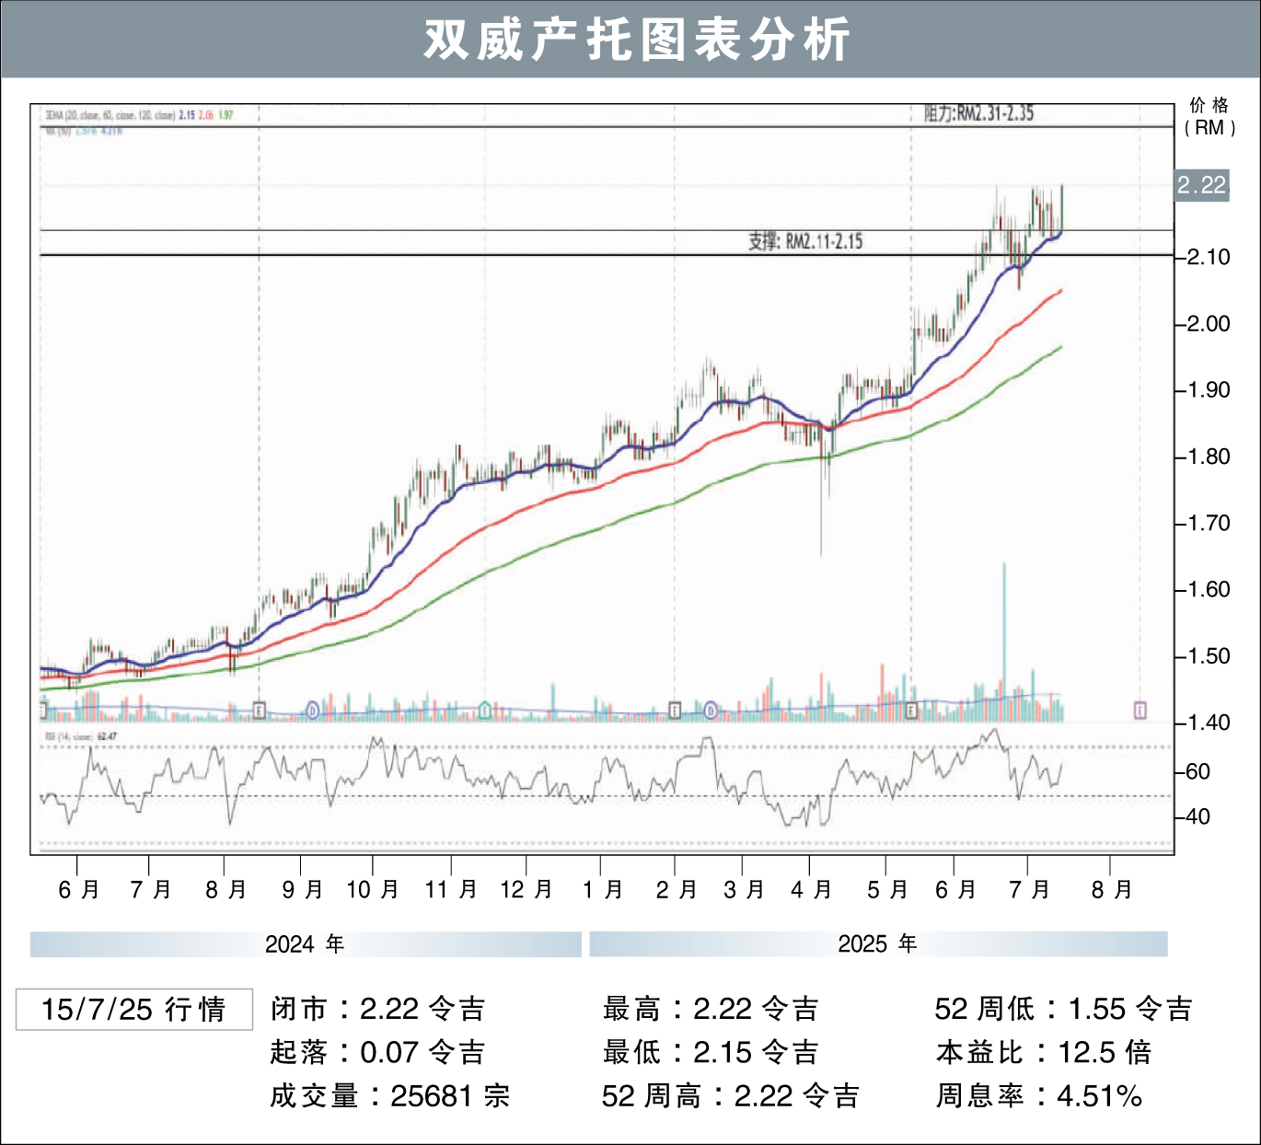
Task: Click the 成交量:25681宗 volume value
Action: pyautogui.click(x=390, y=1096)
